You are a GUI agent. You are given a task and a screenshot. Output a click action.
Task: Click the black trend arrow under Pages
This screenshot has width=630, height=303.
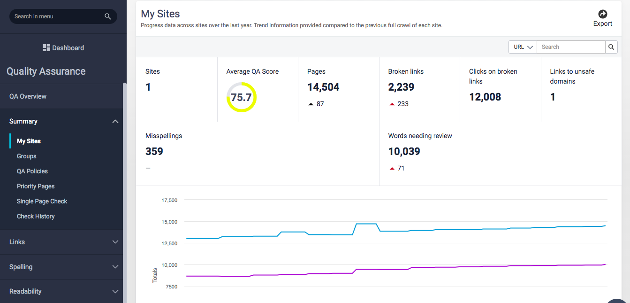pyautogui.click(x=311, y=104)
